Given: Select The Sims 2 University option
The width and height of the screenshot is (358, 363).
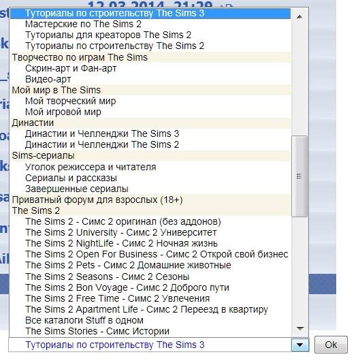Looking at the screenshot, I should (x=150, y=232).
